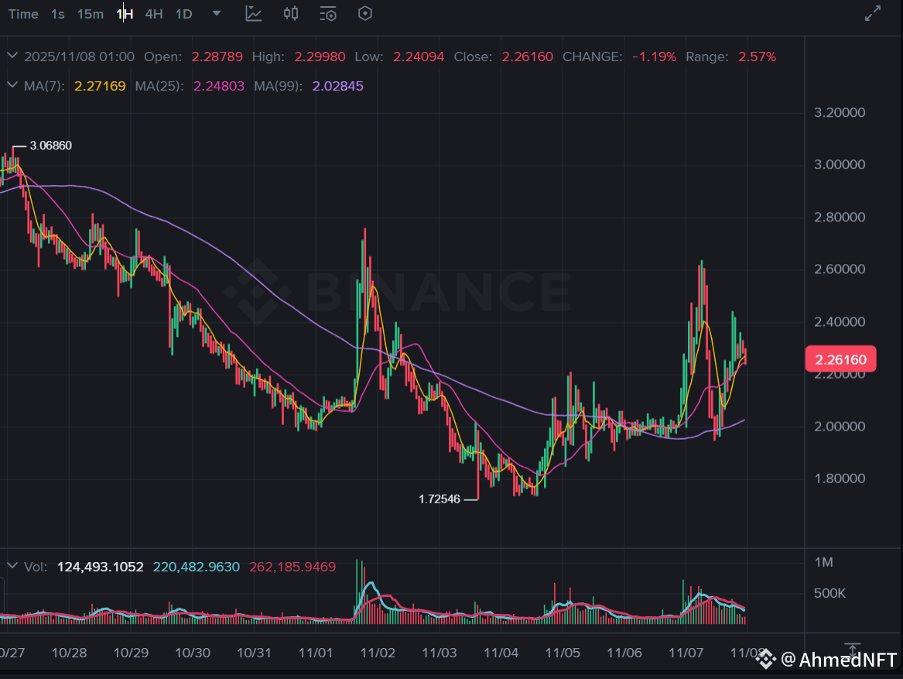
Task: Open the more intervals dropdown arrow
Action: (217, 13)
